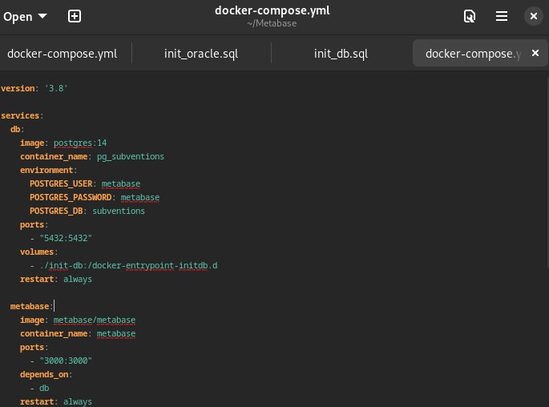The height and width of the screenshot is (407, 549).
Task: Switch to the first docker-compose.yml tab
Action: coord(63,54)
